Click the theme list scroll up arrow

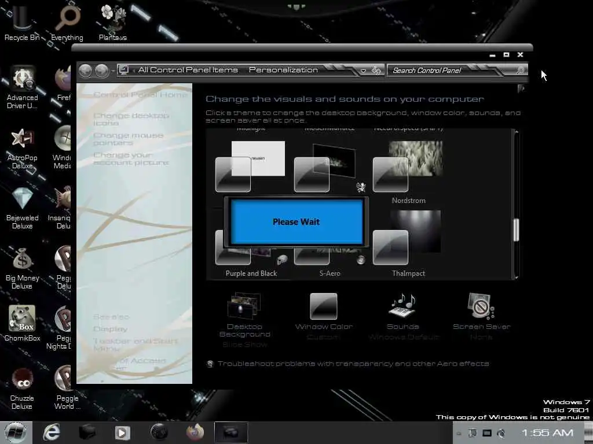pos(516,132)
